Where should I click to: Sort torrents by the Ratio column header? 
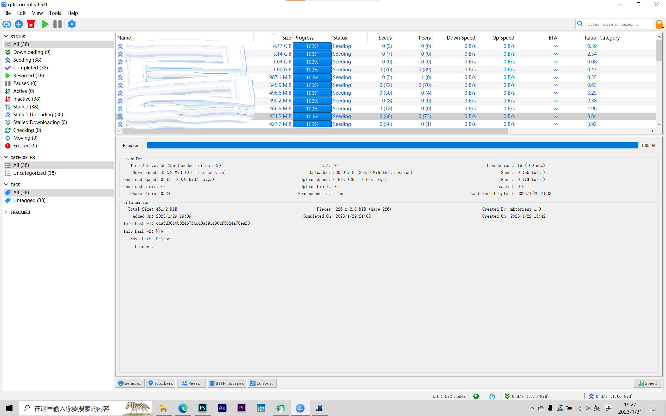click(590, 38)
